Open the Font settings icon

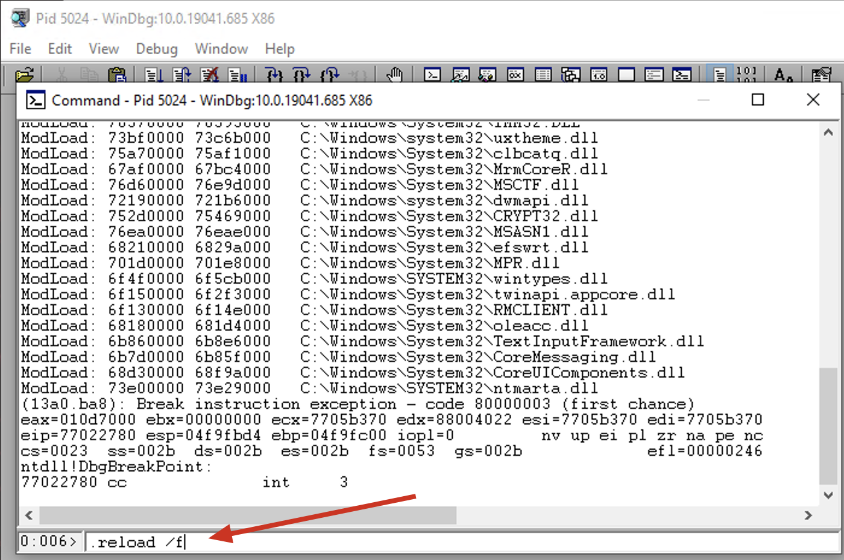(783, 75)
